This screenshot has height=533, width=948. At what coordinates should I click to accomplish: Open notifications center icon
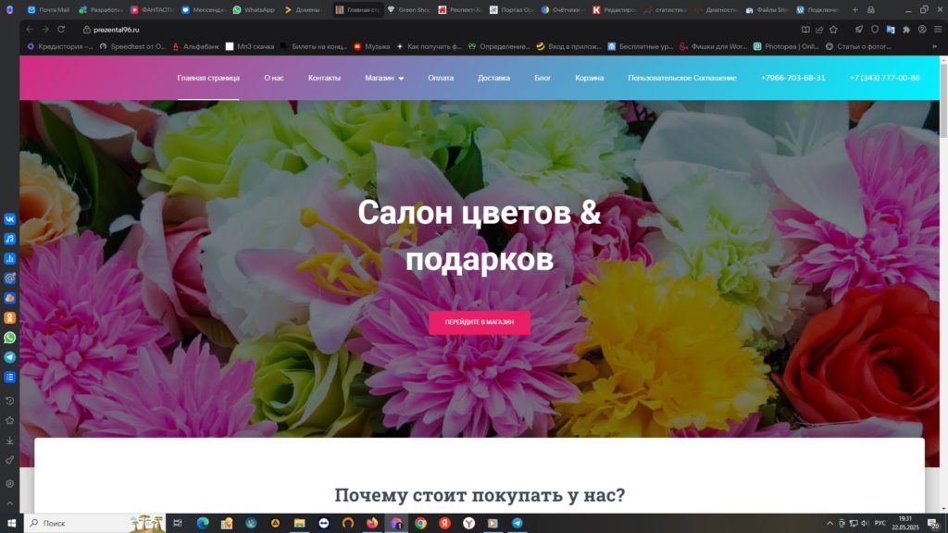(x=933, y=524)
